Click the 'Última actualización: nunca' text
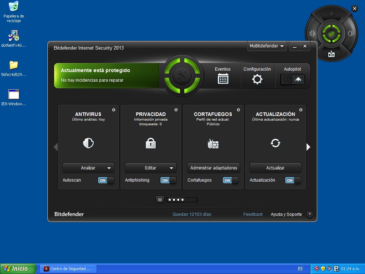This screenshot has height=274, width=365. pyautogui.click(x=276, y=120)
